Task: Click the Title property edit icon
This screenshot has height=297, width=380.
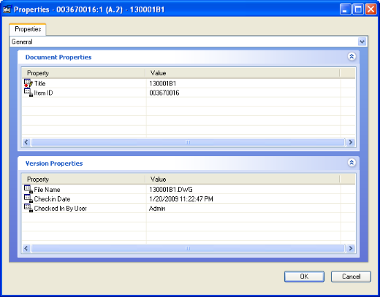Action: (x=28, y=83)
